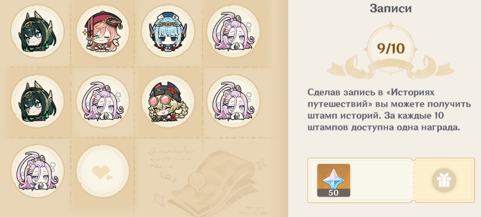Screen dimensions: 481x217
Task: Click the 9/10 stamp progress counter
Action: tap(391, 49)
